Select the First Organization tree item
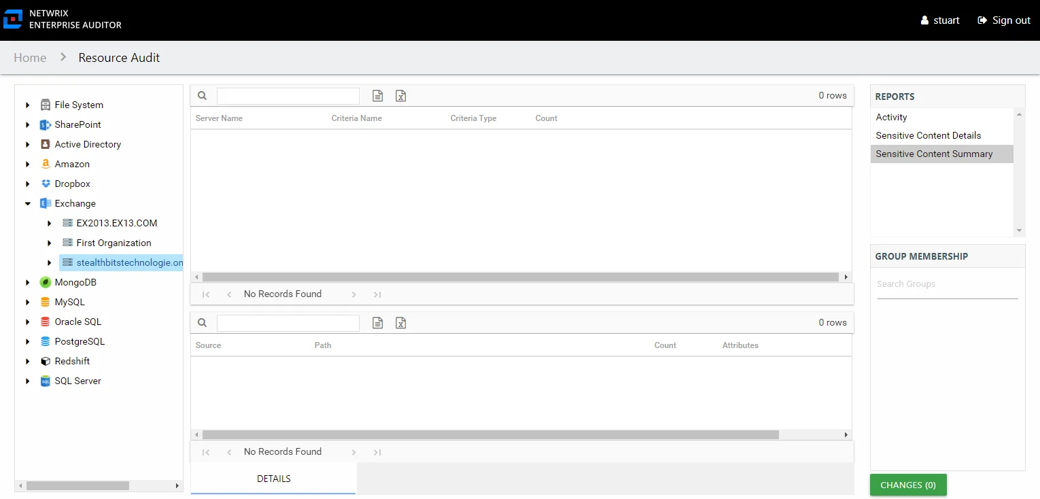 114,243
